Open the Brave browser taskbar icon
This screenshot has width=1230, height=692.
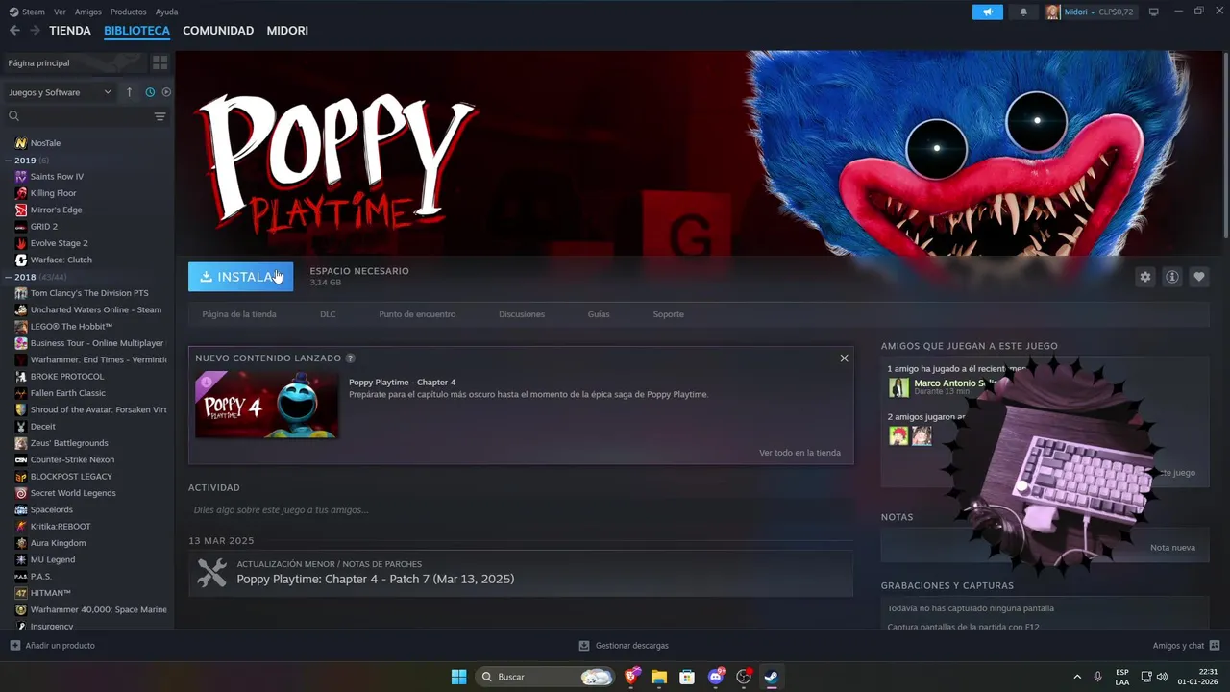[x=631, y=677]
